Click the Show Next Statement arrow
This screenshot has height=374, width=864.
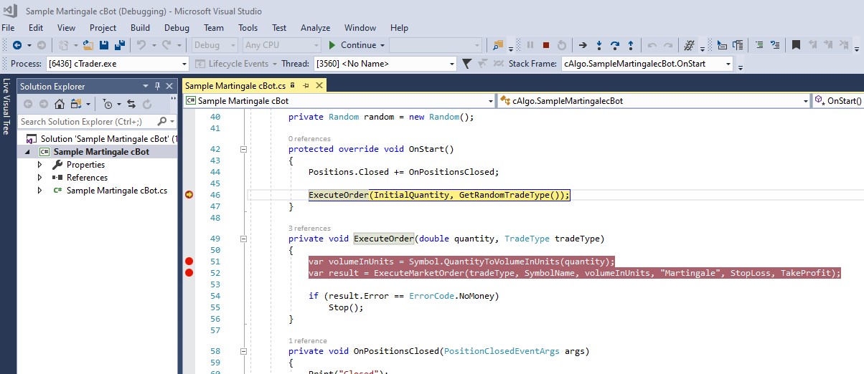[x=583, y=45]
